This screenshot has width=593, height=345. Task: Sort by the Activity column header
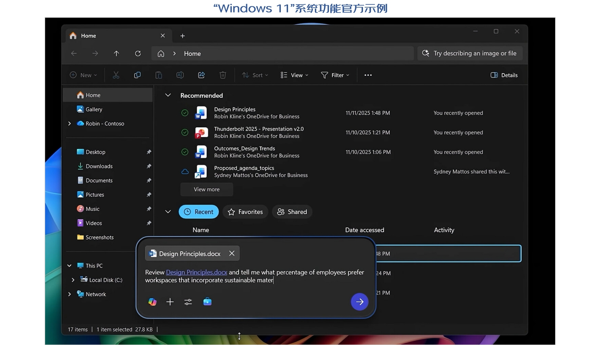pyautogui.click(x=444, y=230)
